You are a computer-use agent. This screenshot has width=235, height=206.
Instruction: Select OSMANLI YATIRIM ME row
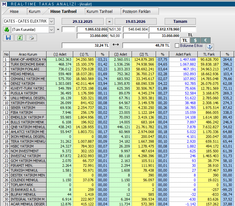tap(118, 79)
